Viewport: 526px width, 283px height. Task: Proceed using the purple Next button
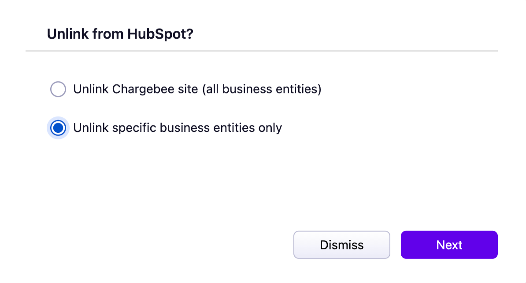(449, 245)
